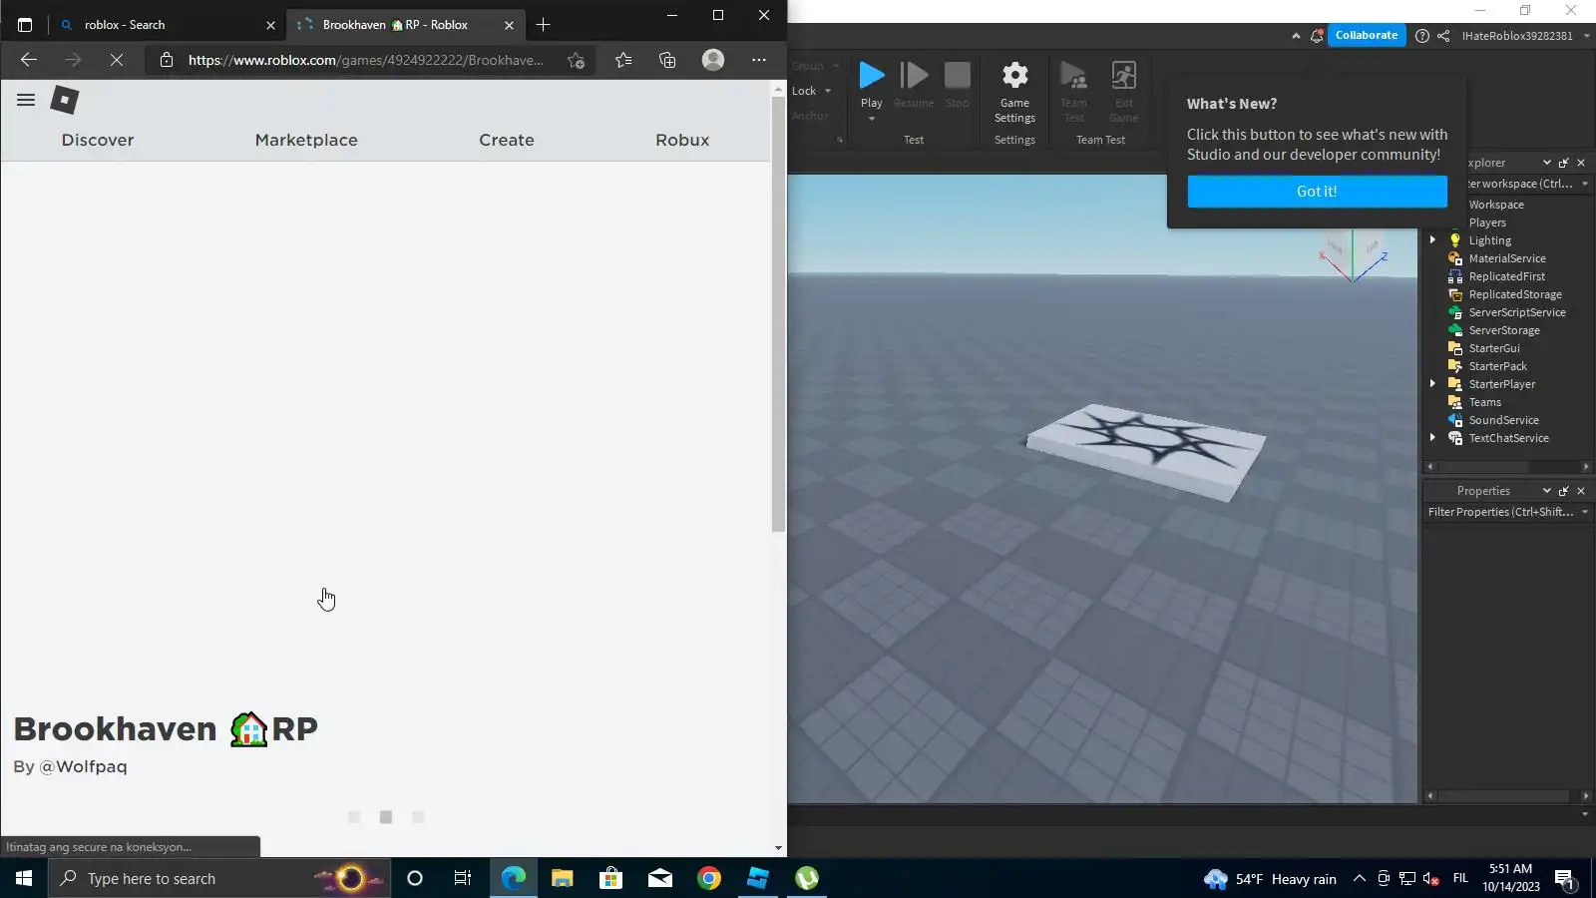Open the Create tab on Roblox site

point(507,141)
